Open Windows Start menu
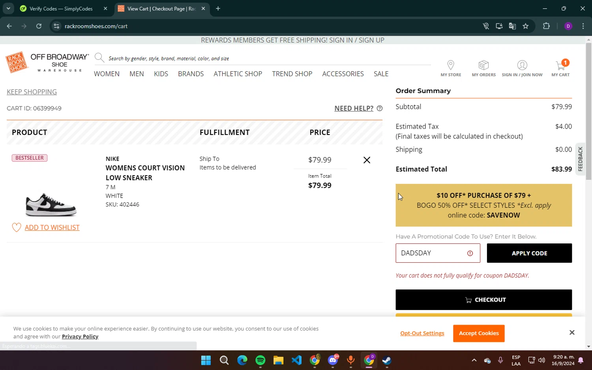 [x=206, y=360]
